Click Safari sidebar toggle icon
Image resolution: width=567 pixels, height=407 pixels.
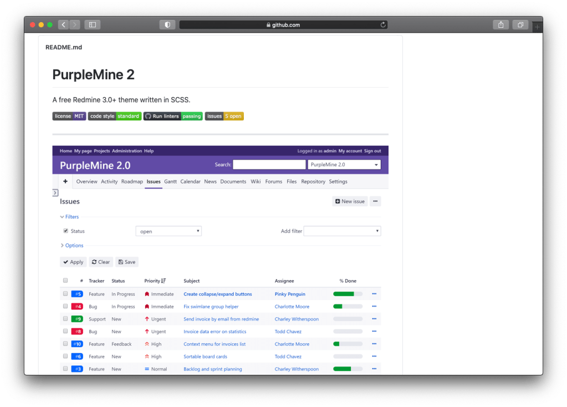[92, 24]
